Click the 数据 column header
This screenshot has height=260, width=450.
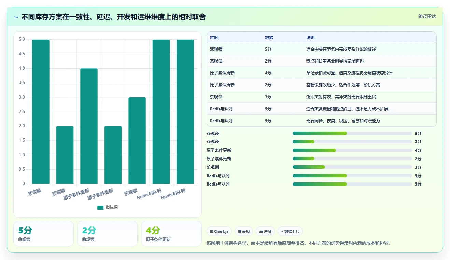[269, 37]
